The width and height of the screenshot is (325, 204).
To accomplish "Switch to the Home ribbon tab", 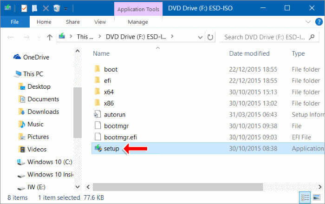I will [x=44, y=22].
